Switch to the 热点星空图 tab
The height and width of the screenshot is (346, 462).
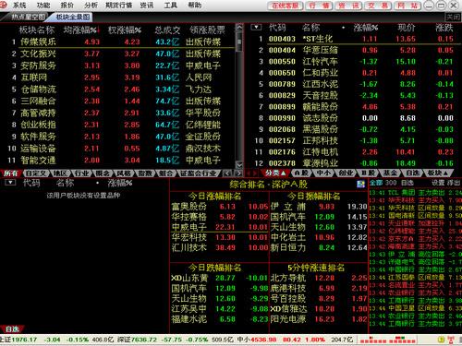click(x=27, y=17)
